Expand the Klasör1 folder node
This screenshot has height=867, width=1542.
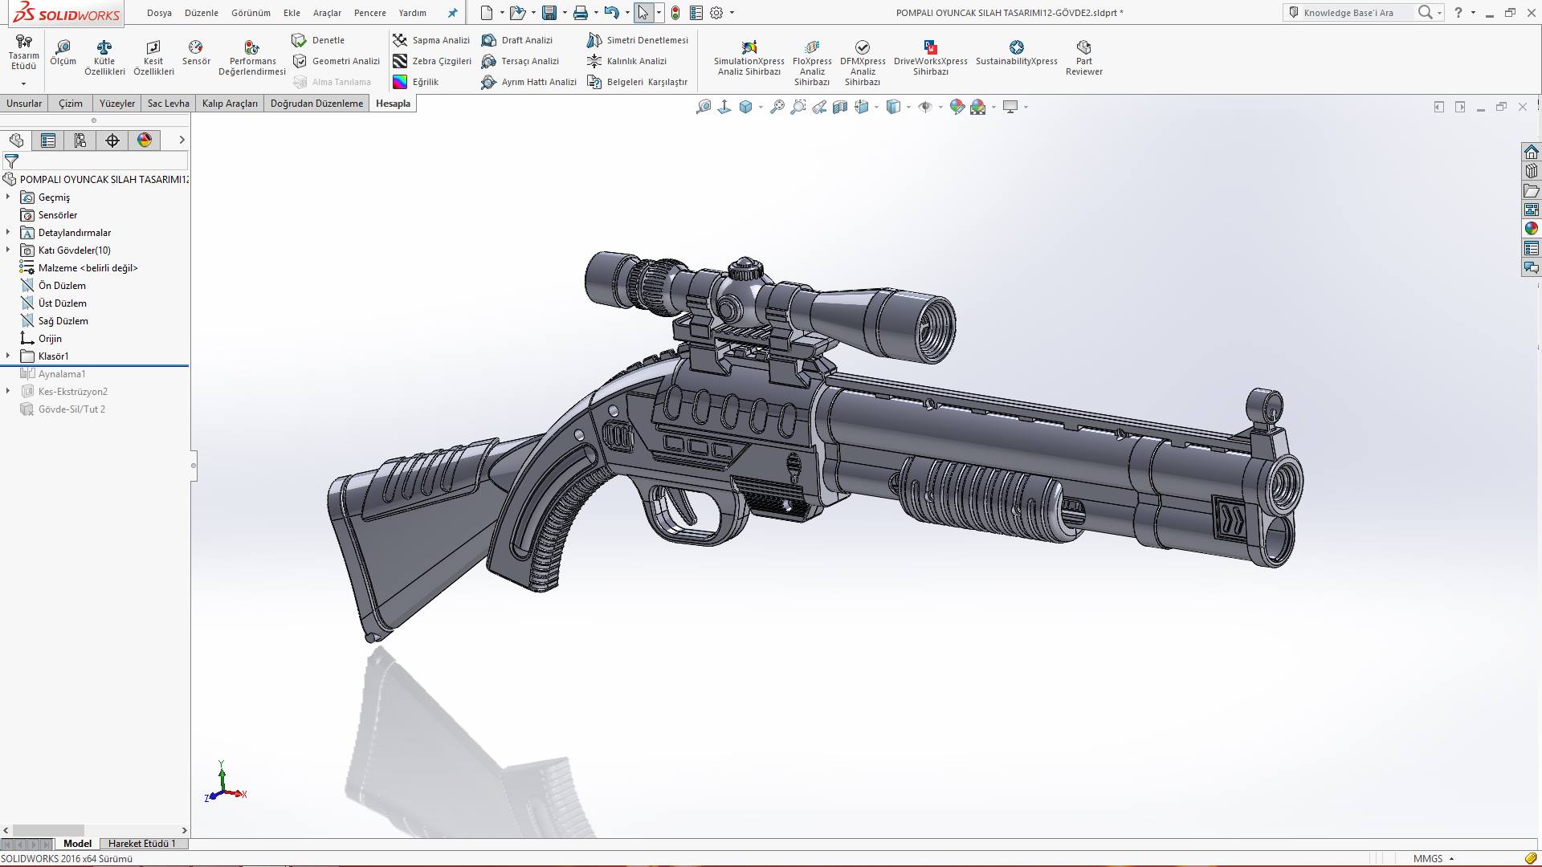8,356
